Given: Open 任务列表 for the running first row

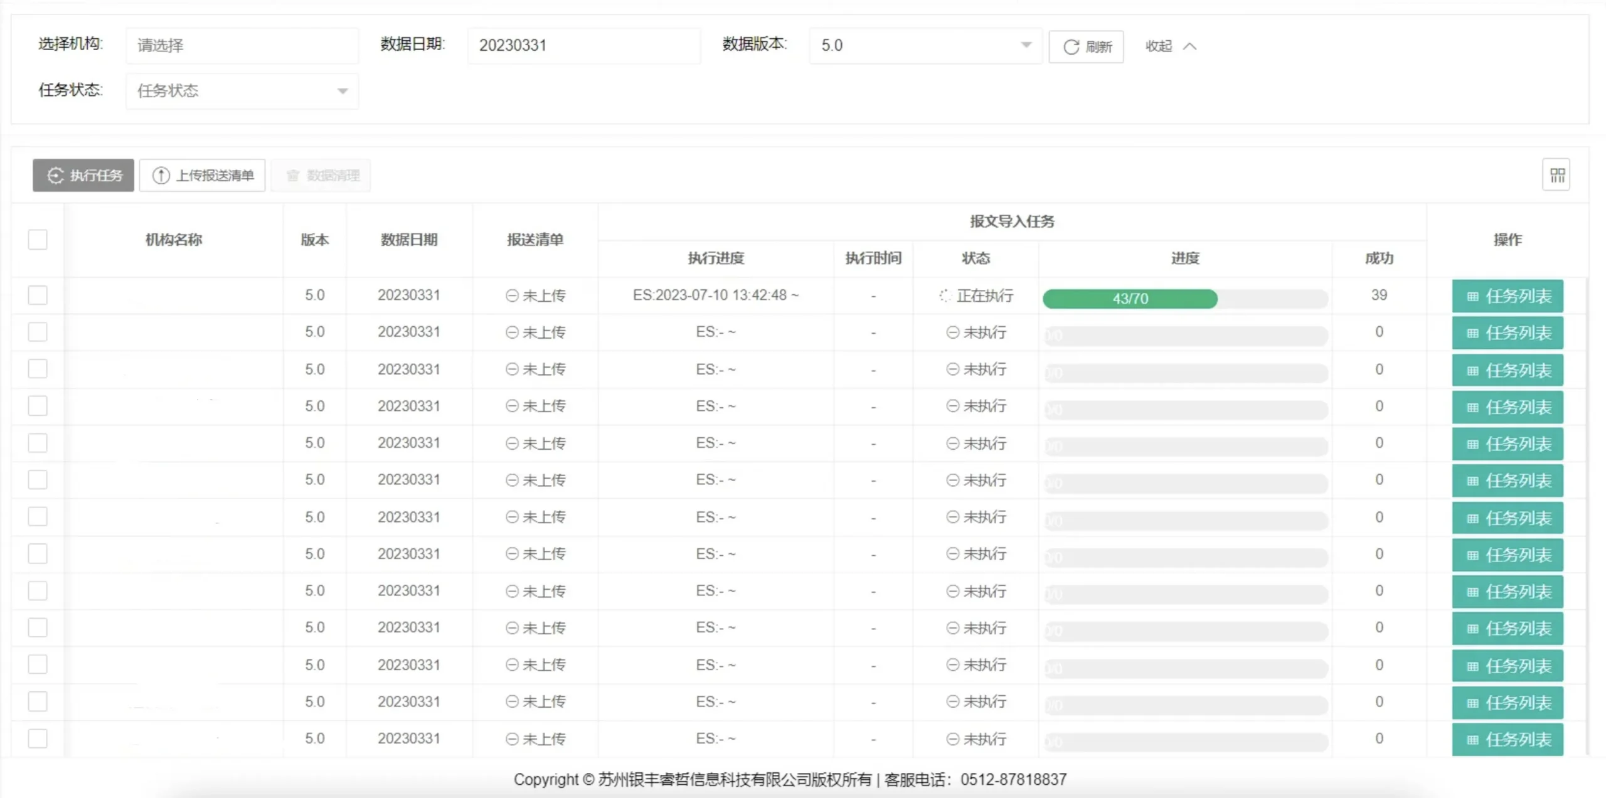Looking at the screenshot, I should (x=1508, y=296).
